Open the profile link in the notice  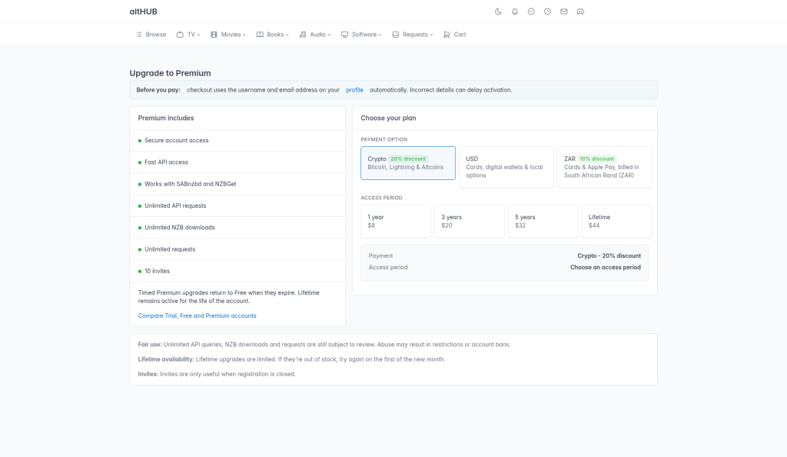coord(354,90)
